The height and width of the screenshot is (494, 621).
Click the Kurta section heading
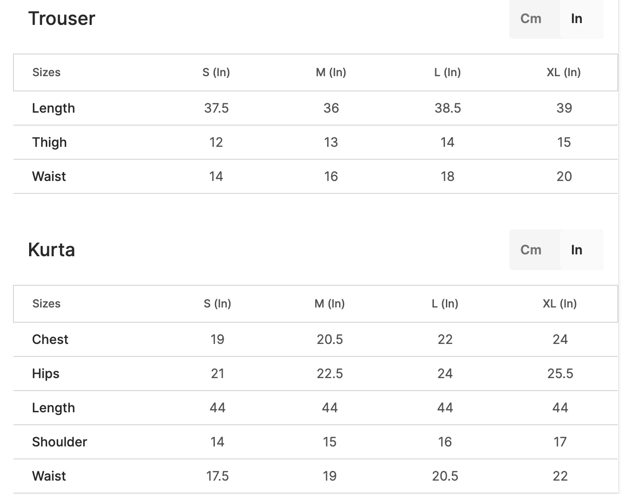coord(51,250)
